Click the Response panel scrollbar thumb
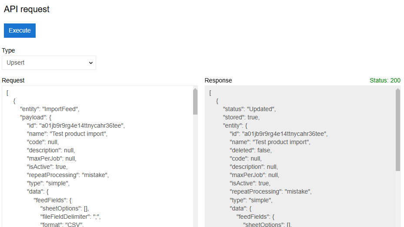Screen dimensions: 404x227 tap(397, 130)
